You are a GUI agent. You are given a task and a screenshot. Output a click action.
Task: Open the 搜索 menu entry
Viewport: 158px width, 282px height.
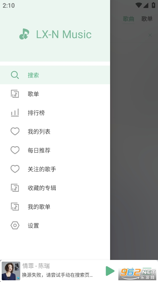55,75
